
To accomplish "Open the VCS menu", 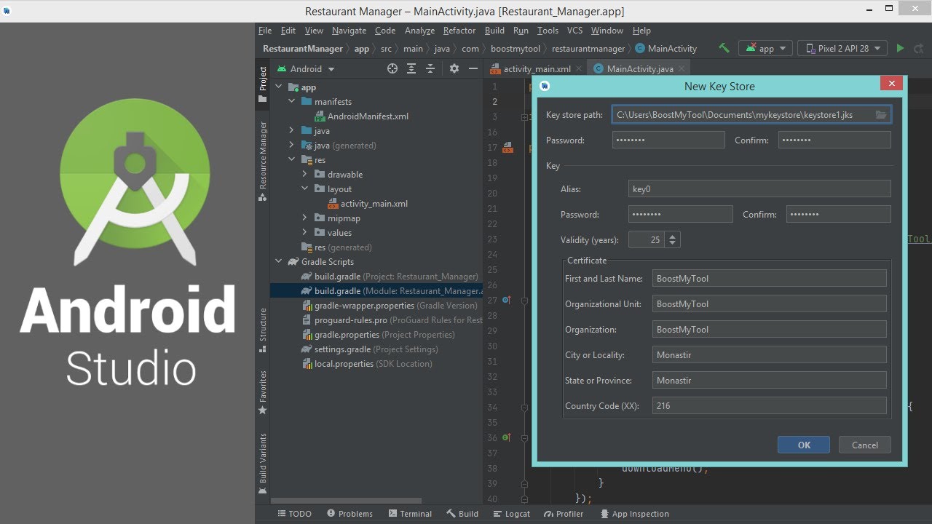I will click(574, 31).
